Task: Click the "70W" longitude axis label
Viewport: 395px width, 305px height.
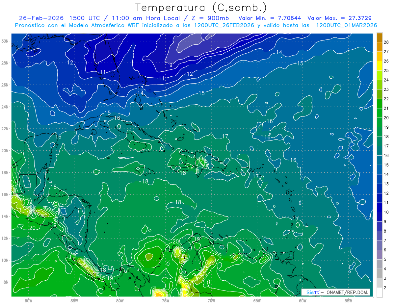Action: (x=211, y=301)
